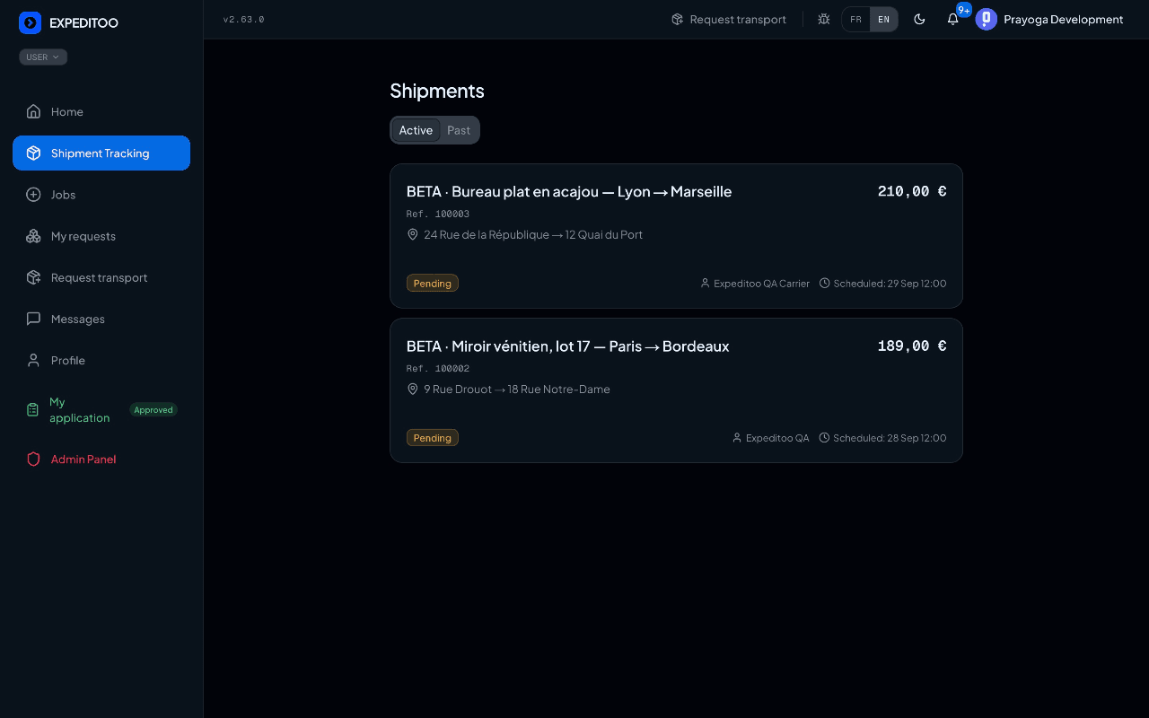The image size is (1149, 718).
Task: Open Bureau plat en acajou shipment
Action: point(676,236)
